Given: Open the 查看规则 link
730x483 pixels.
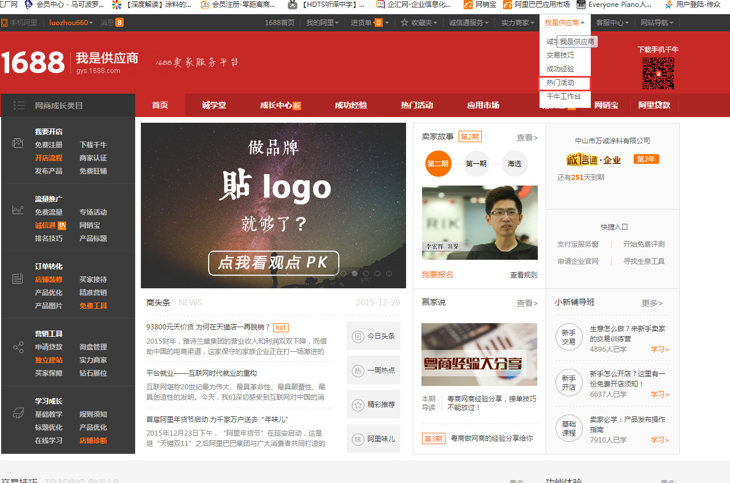Looking at the screenshot, I should pos(524,275).
